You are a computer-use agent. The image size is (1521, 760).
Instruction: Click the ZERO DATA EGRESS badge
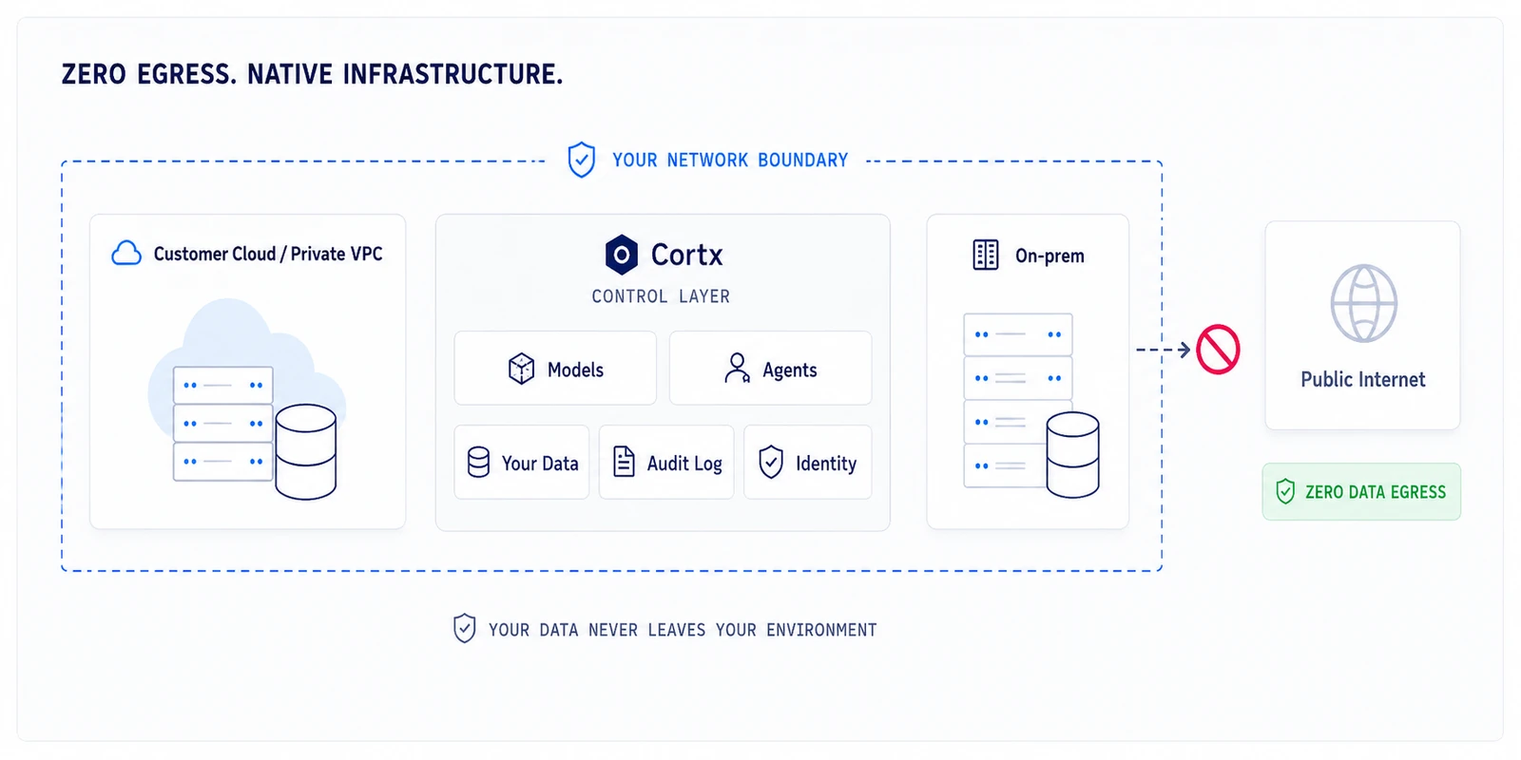[1361, 492]
